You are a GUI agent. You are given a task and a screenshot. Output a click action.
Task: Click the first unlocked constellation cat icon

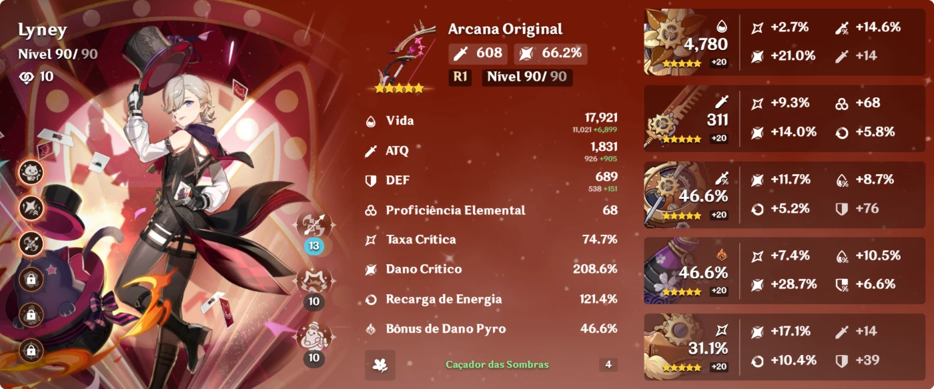31,172
